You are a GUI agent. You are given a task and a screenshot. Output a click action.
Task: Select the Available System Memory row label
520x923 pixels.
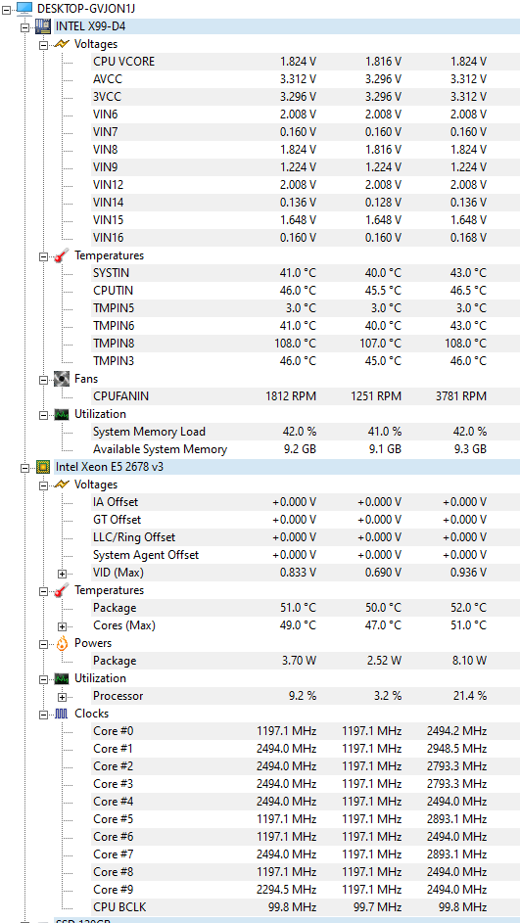click(160, 449)
